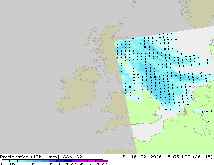
Task: Click the 0.5–1 mm legend color swatch
Action: click(x=14, y=161)
